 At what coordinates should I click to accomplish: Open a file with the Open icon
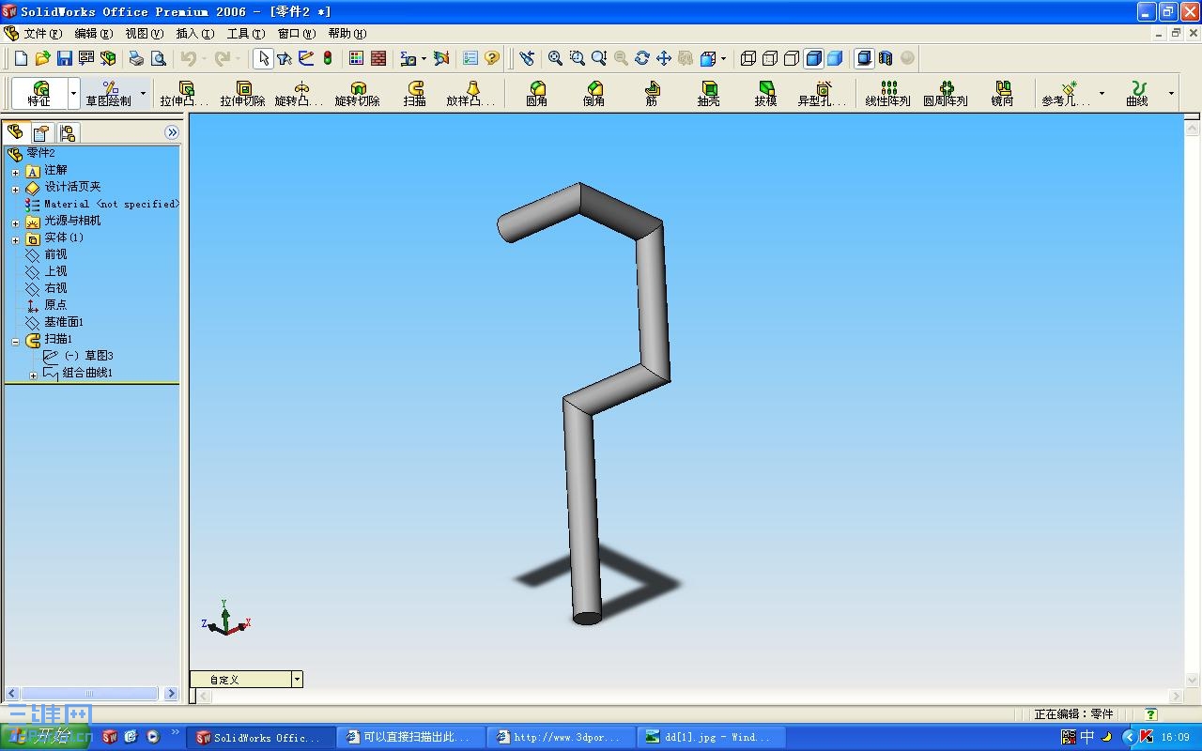[43, 58]
